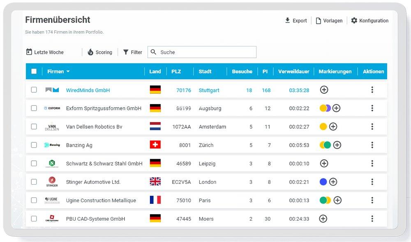Select the Ugine Construction Metallique checkbox
The width and height of the screenshot is (411, 242).
coord(34,200)
